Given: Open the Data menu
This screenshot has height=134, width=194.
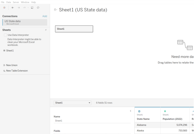Looking at the screenshot, I should (8, 2).
